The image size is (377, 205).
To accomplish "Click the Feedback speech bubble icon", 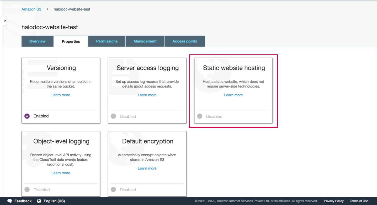I will tap(10, 201).
